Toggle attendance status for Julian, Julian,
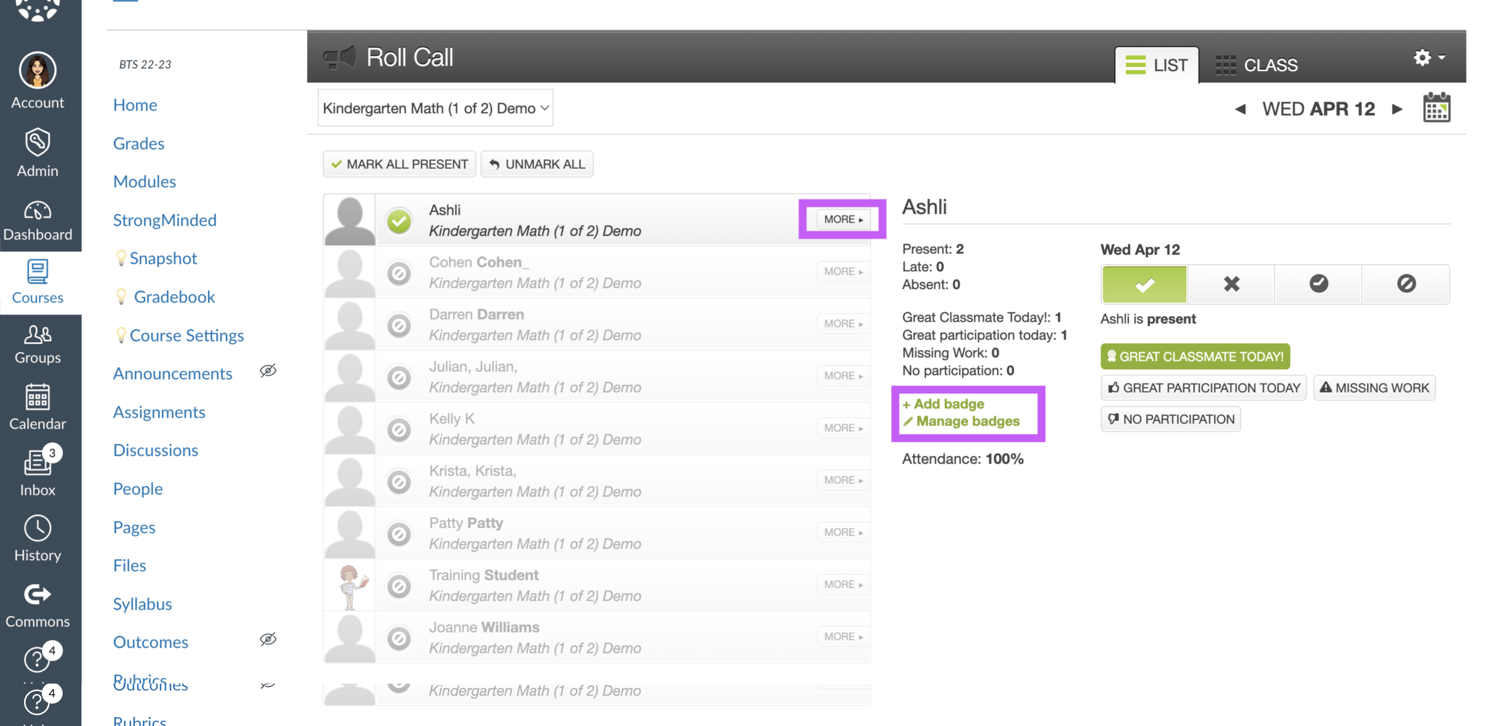This screenshot has height=726, width=1488. 399,378
